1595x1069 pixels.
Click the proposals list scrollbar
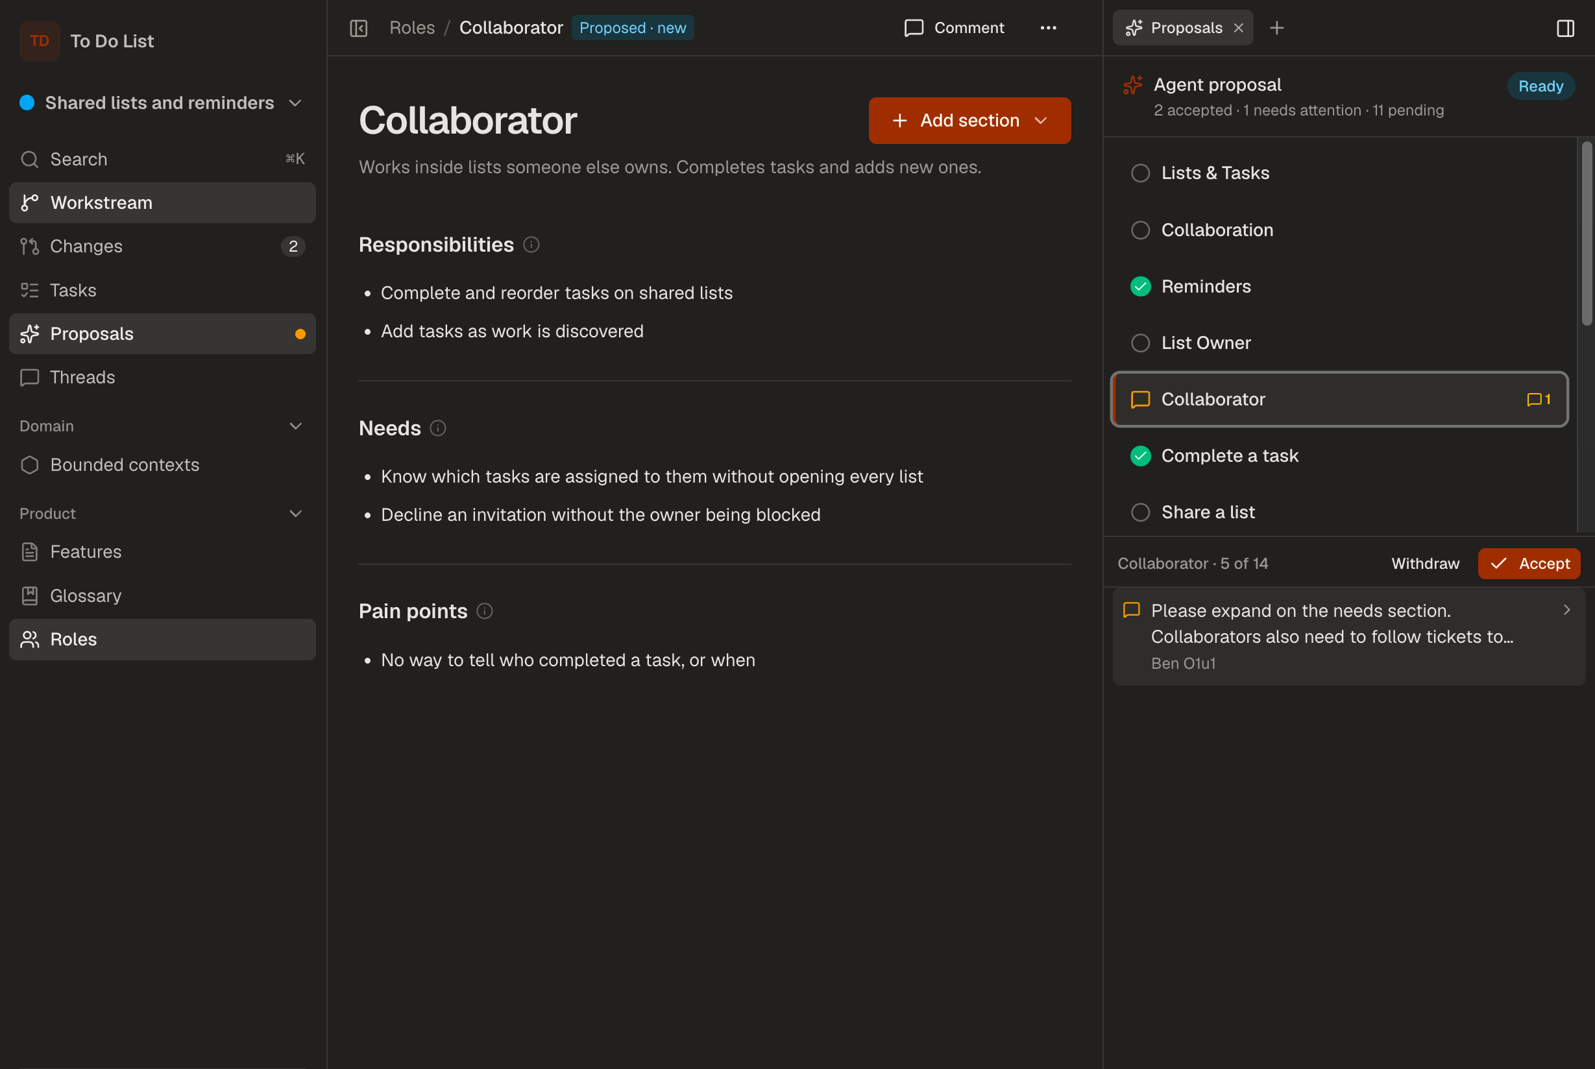coord(1586,233)
